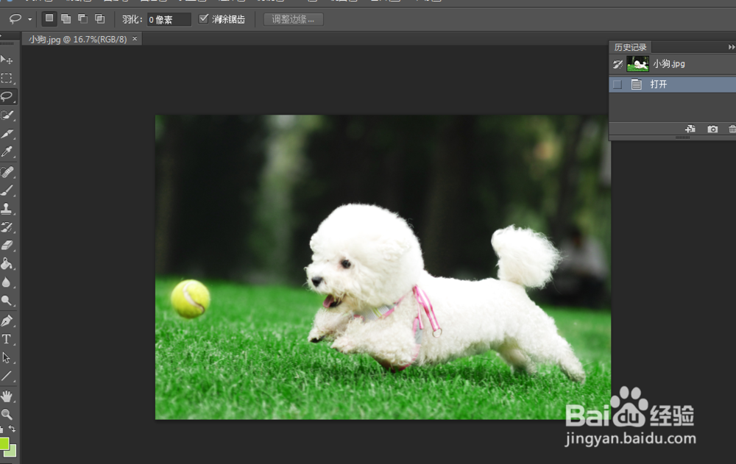Open the foreground color picker

[4, 443]
